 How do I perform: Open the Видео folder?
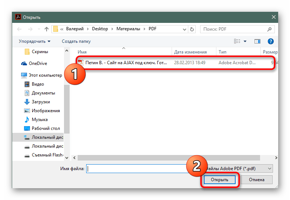(x=34, y=84)
